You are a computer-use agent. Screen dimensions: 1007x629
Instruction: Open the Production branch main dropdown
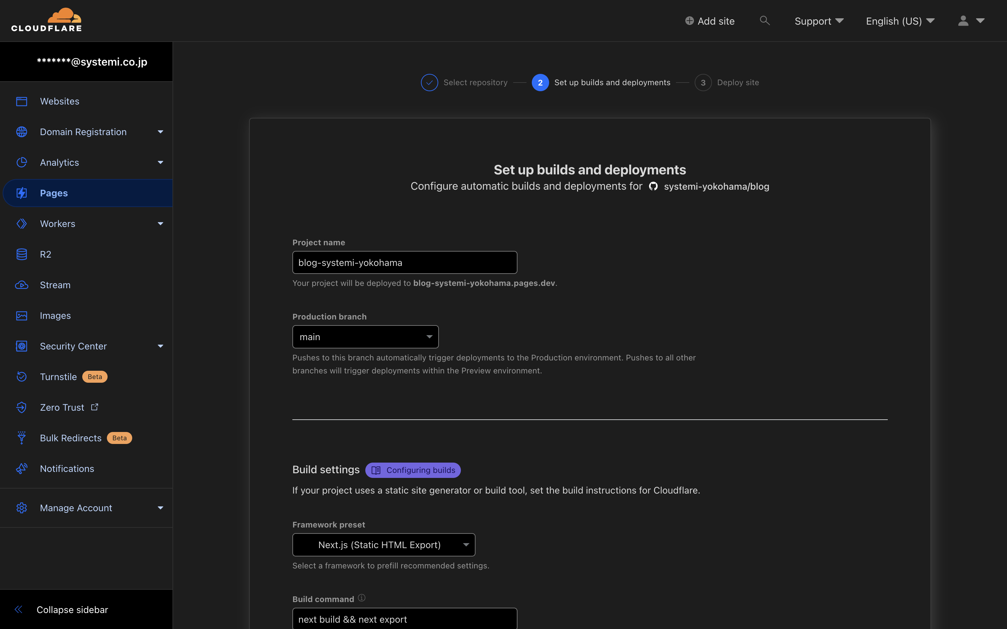pyautogui.click(x=365, y=337)
